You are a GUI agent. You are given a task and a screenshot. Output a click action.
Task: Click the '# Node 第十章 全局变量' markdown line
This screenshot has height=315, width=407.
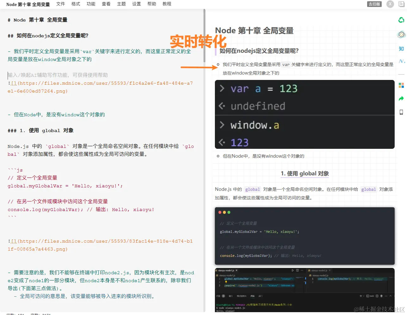[38, 20]
